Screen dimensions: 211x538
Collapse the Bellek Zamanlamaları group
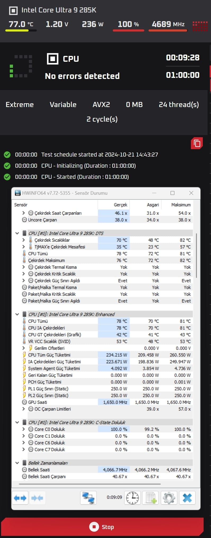[x=17, y=463]
